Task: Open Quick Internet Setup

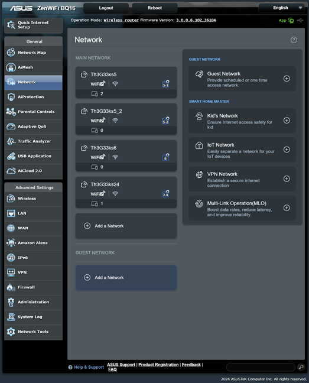Action: (34, 25)
